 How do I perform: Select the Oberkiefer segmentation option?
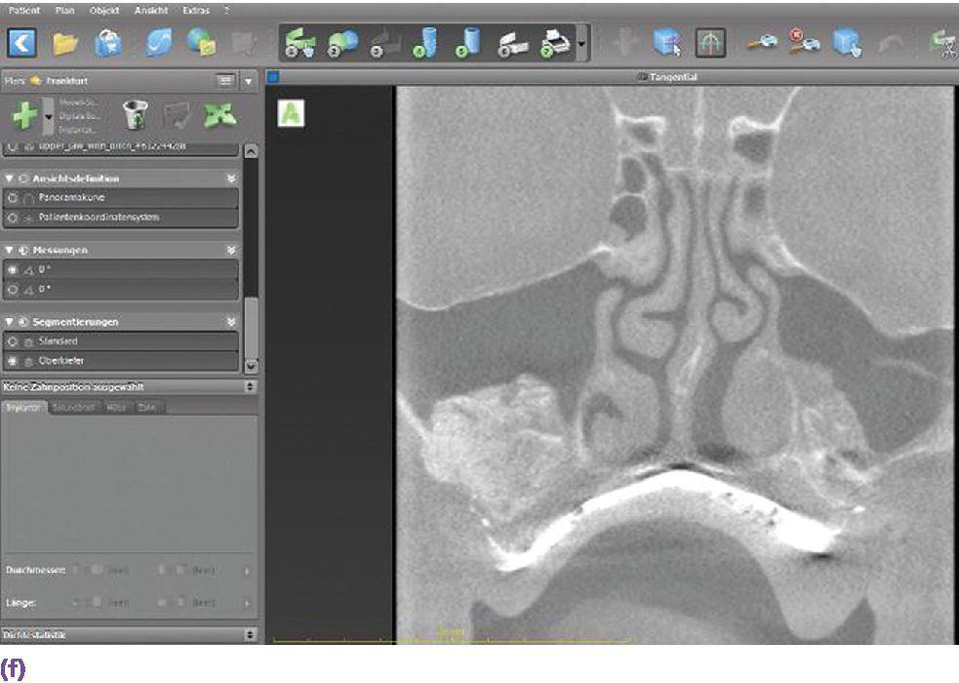pos(13,361)
